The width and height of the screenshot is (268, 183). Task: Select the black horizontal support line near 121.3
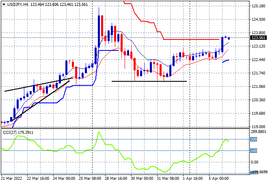click(149, 81)
